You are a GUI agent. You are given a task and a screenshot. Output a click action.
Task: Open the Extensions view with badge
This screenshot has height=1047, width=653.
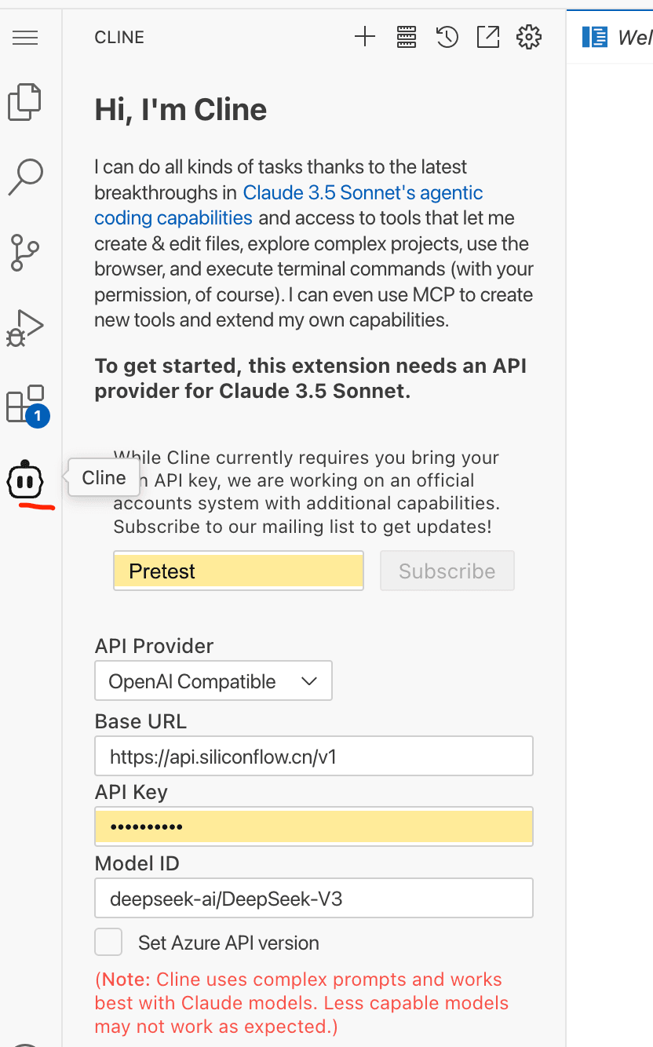click(x=26, y=404)
